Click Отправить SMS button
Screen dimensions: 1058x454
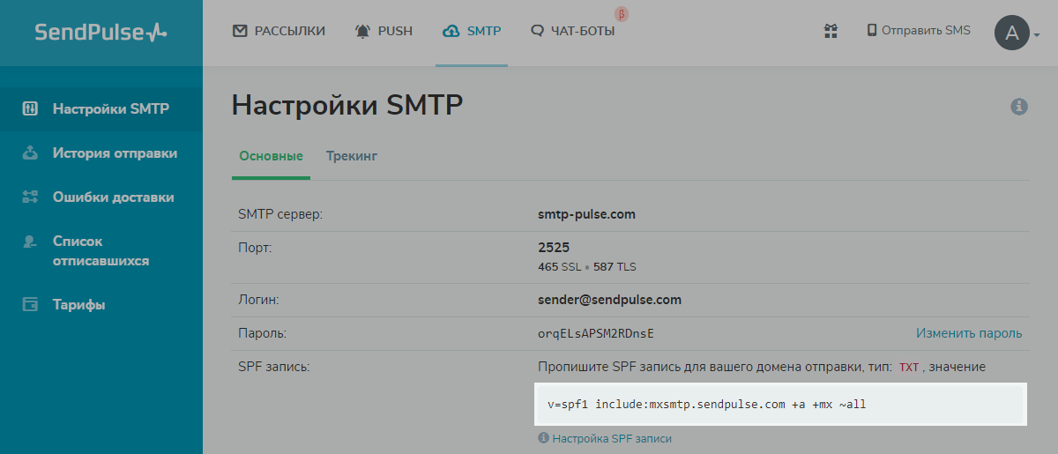[919, 31]
